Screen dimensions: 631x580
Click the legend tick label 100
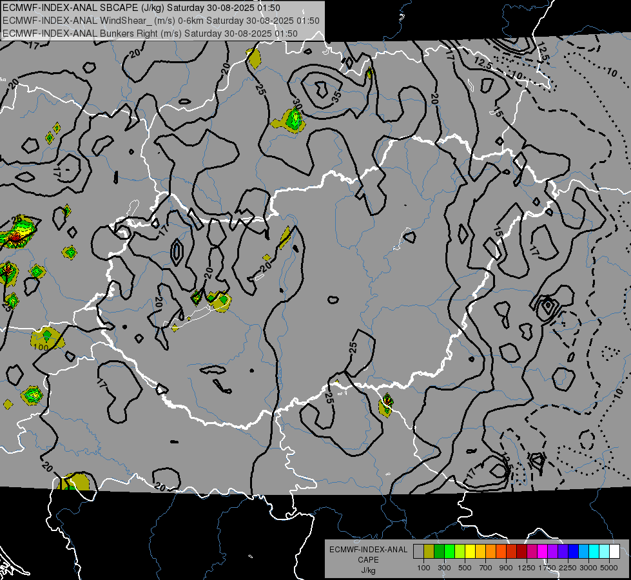[x=423, y=568]
